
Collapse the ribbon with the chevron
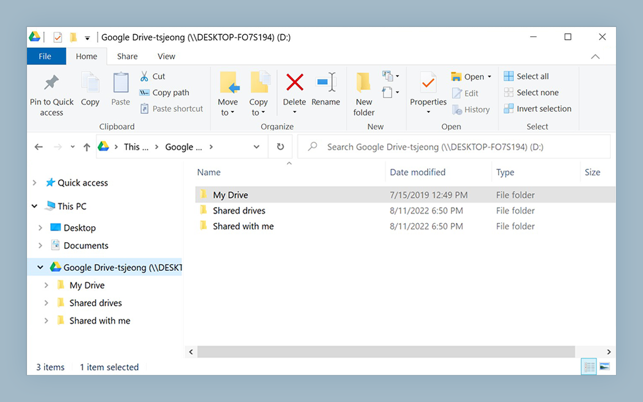point(595,56)
